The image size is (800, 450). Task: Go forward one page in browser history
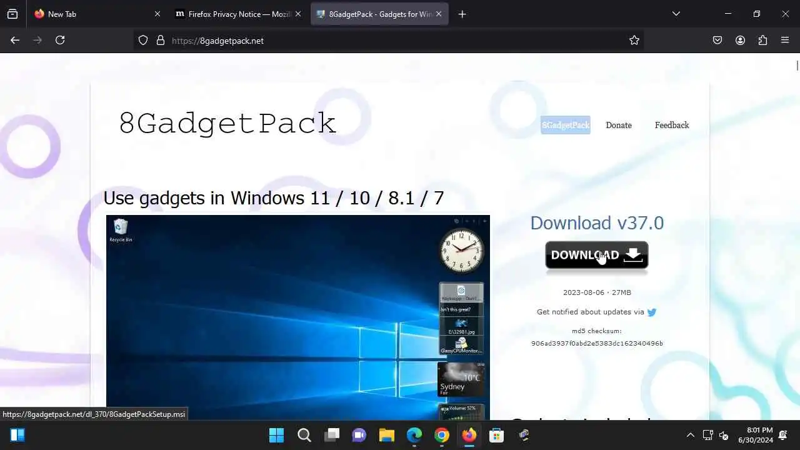[37, 40]
